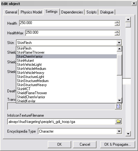Switch to the Physics Model tab
Viewport: 138px width, 151px height.
click(x=31, y=12)
